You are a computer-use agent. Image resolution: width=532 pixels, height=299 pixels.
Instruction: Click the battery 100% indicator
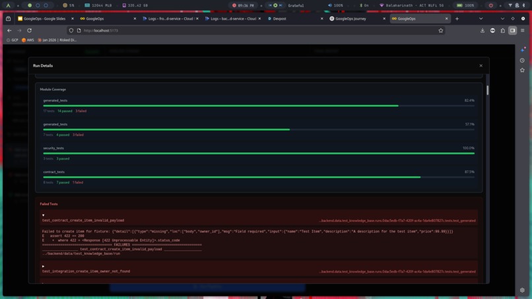[x=465, y=5]
